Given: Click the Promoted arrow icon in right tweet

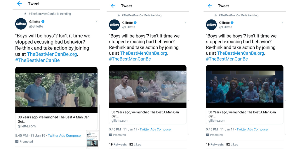Looking at the screenshot, I should pyautogui.click(x=208, y=135).
